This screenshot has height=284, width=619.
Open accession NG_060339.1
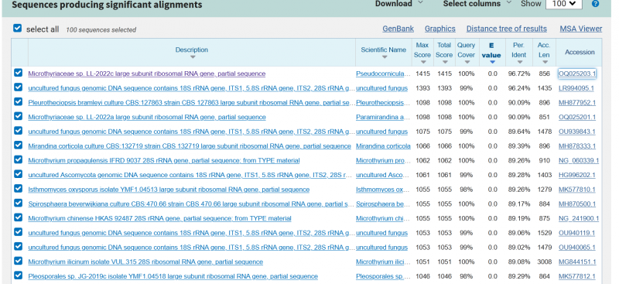[579, 161]
